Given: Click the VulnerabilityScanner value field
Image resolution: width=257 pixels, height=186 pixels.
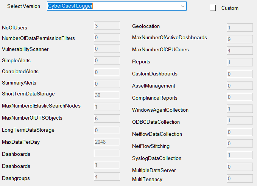Looking at the screenshot, I should [x=107, y=49].
